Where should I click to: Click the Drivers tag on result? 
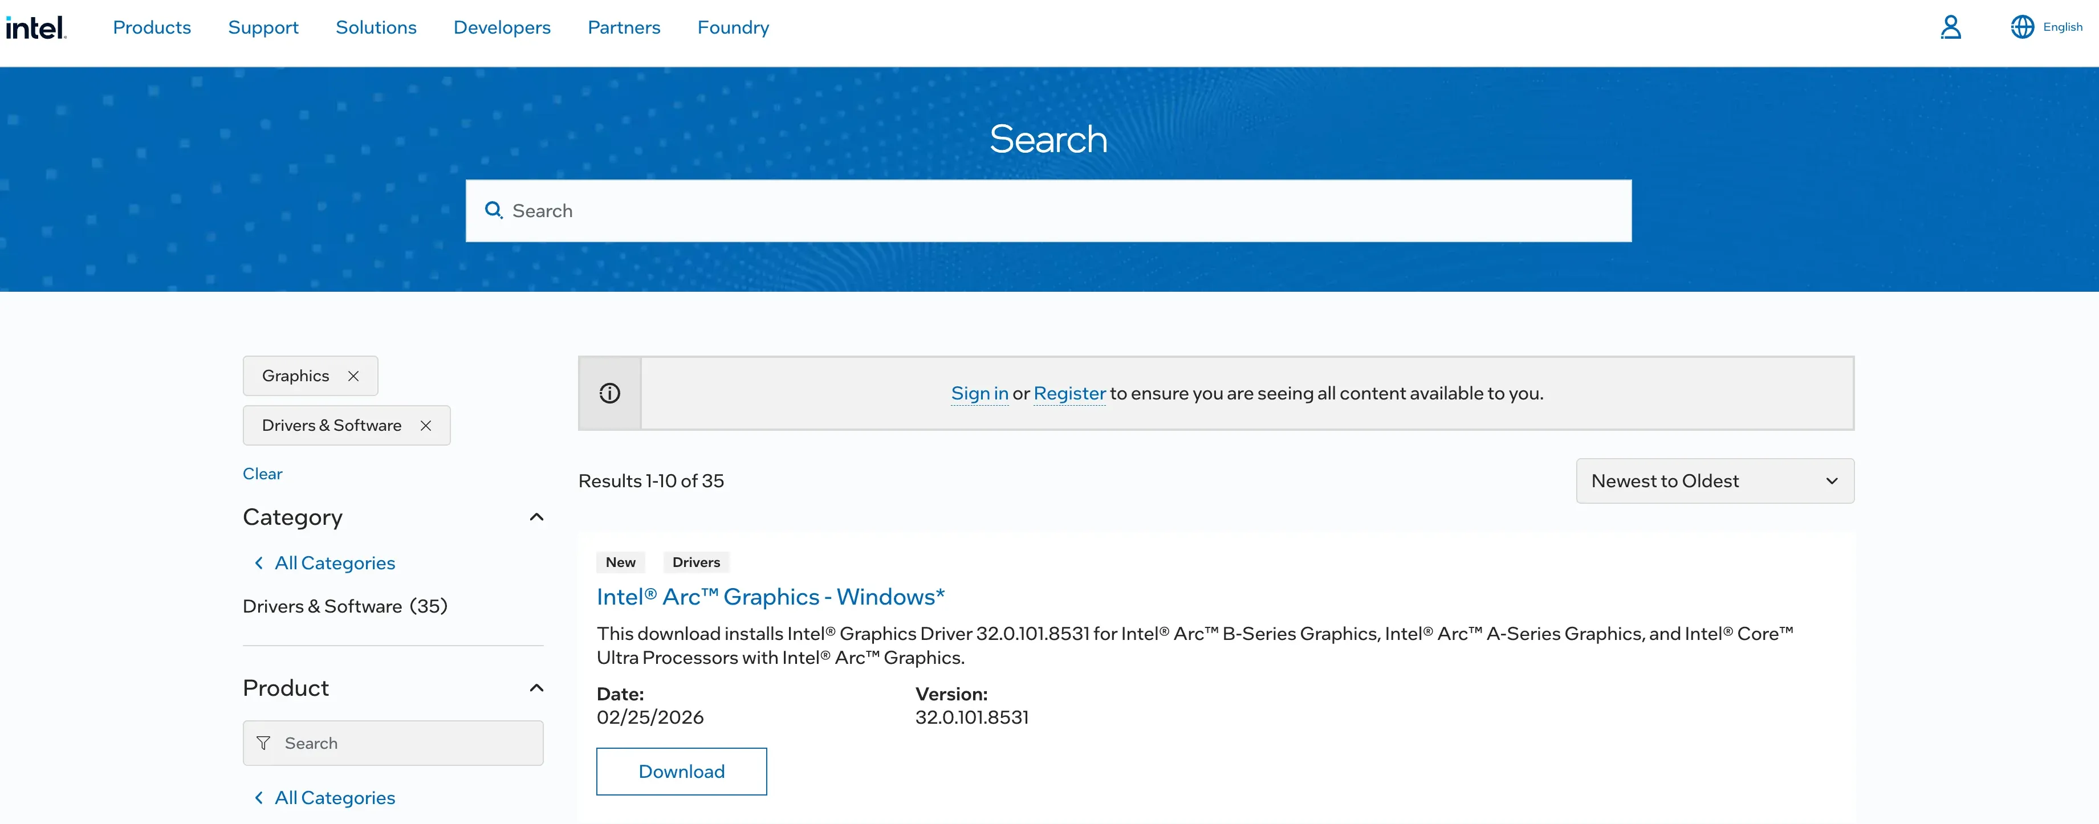[696, 562]
